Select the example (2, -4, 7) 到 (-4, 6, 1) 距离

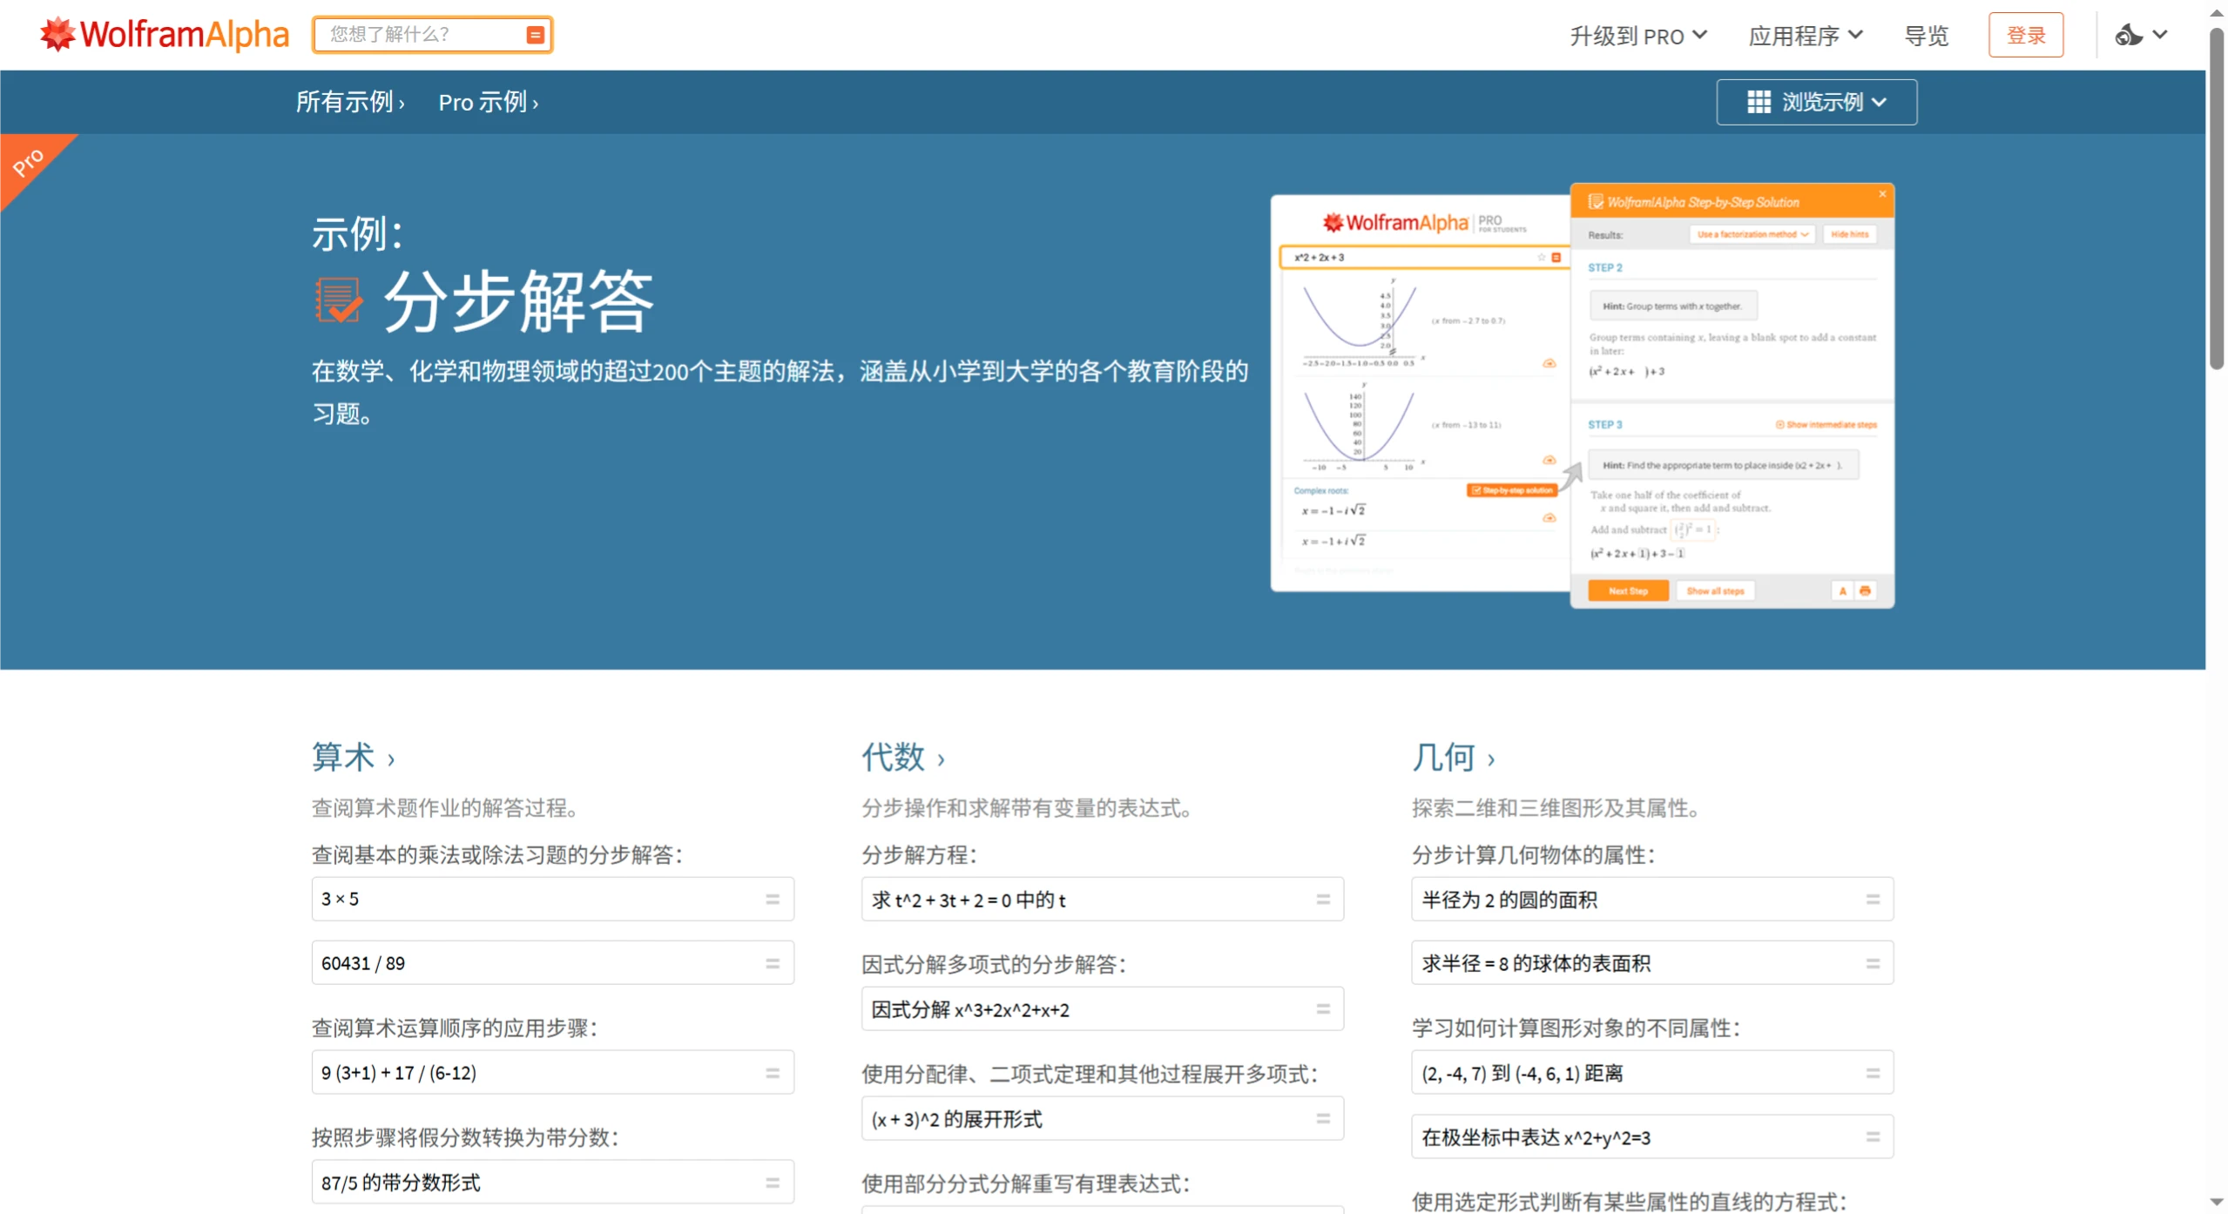coord(1652,1073)
